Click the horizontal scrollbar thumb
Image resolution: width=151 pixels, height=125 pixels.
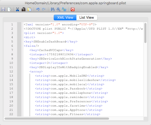coord(57,119)
